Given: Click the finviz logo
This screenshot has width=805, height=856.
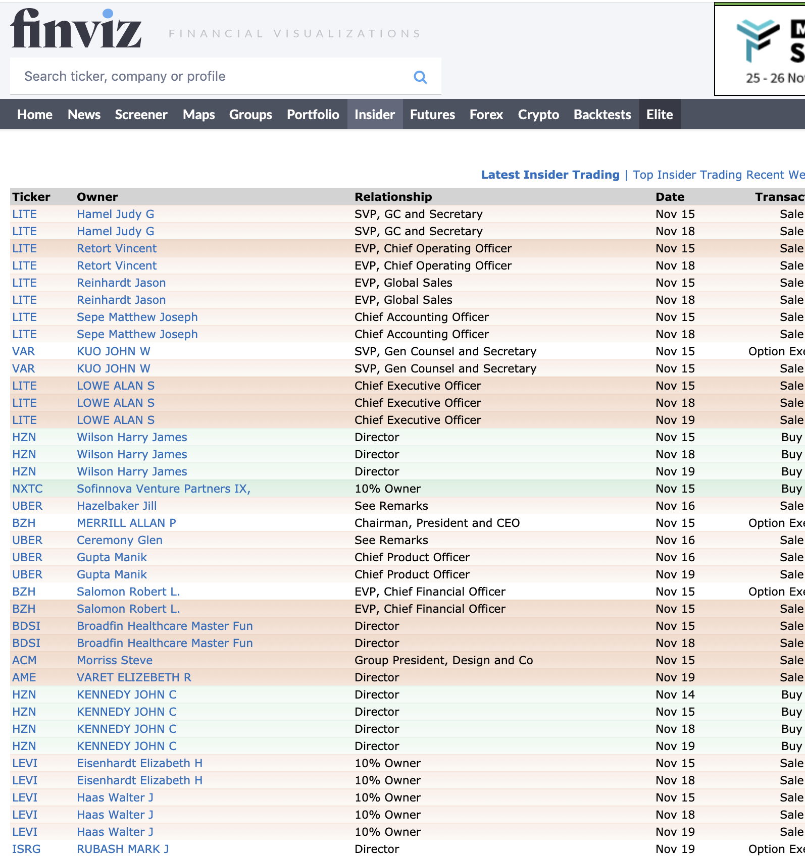Looking at the screenshot, I should click(76, 29).
